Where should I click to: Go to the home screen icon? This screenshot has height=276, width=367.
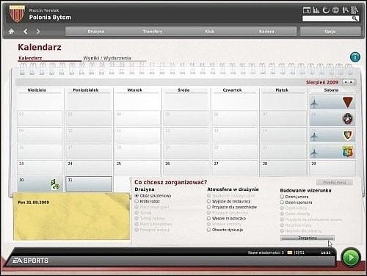[x=12, y=32]
